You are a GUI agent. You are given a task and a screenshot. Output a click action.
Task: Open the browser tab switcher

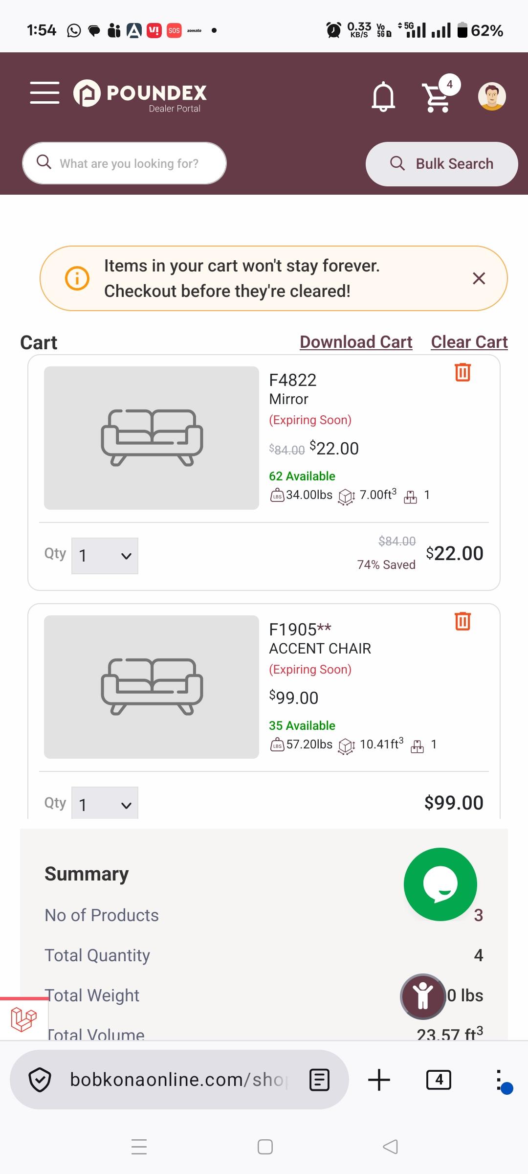point(439,1080)
